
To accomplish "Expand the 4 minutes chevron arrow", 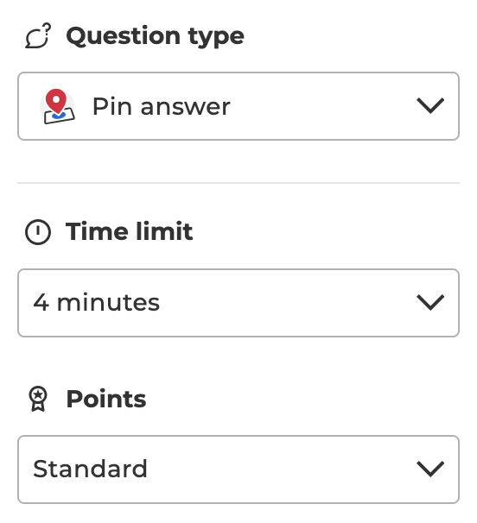I will point(430,302).
